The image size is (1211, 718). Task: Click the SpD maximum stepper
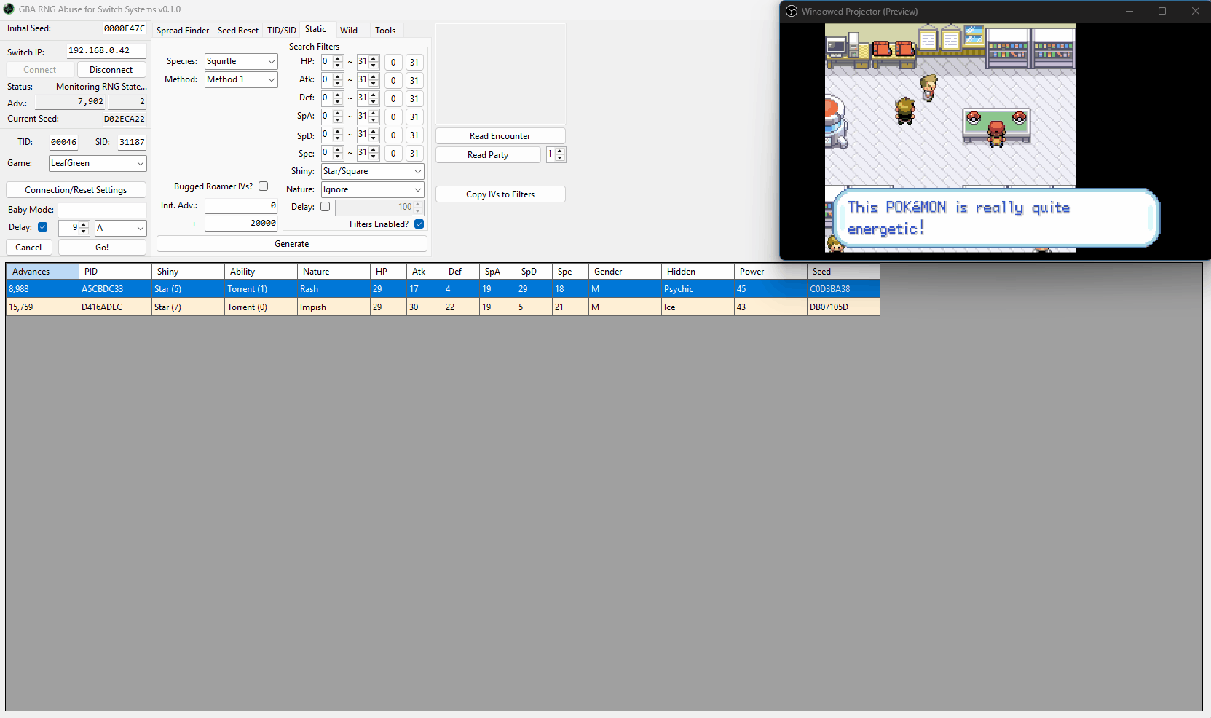368,135
